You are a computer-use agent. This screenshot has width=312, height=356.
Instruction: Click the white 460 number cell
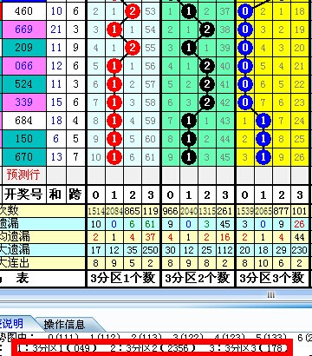tap(23, 11)
